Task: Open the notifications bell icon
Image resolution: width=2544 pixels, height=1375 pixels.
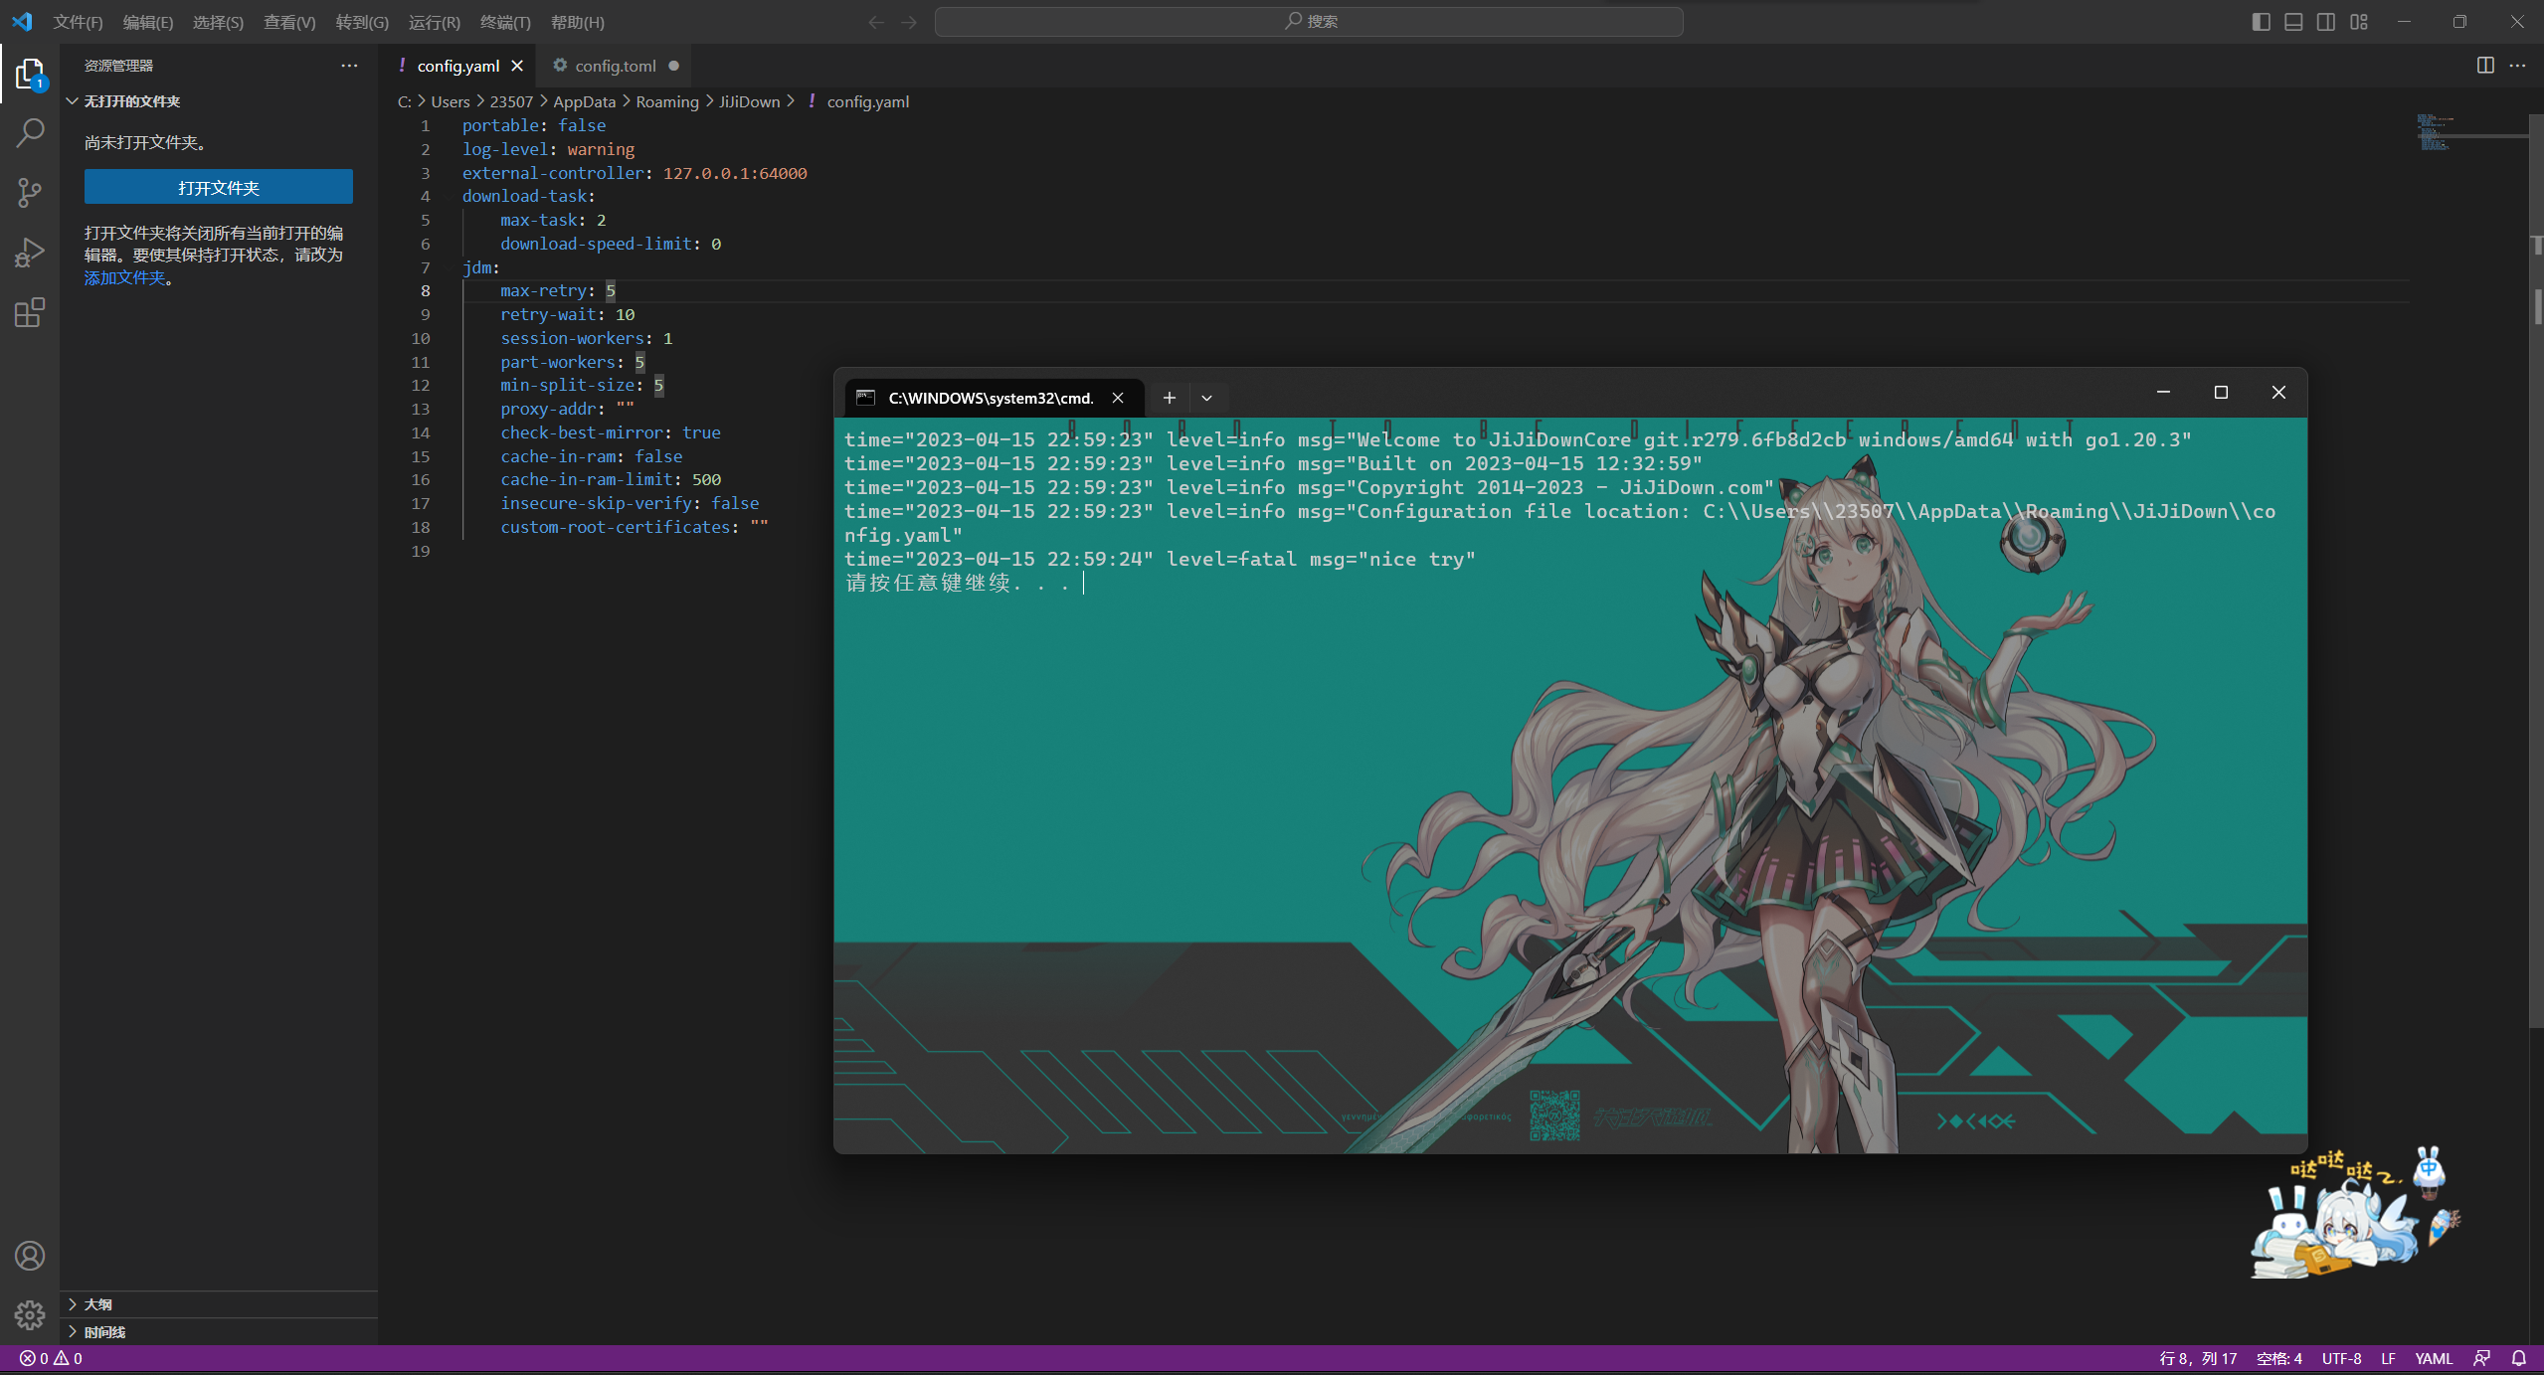Action: click(2519, 1358)
